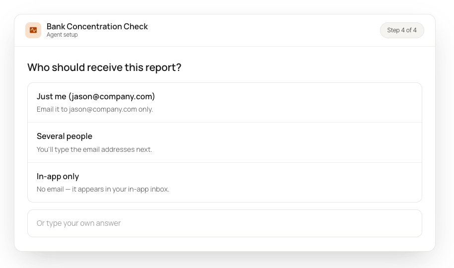The image size is (454, 268).
Task: Click Email it to jason@company.com only description
Action: pyautogui.click(x=95, y=110)
